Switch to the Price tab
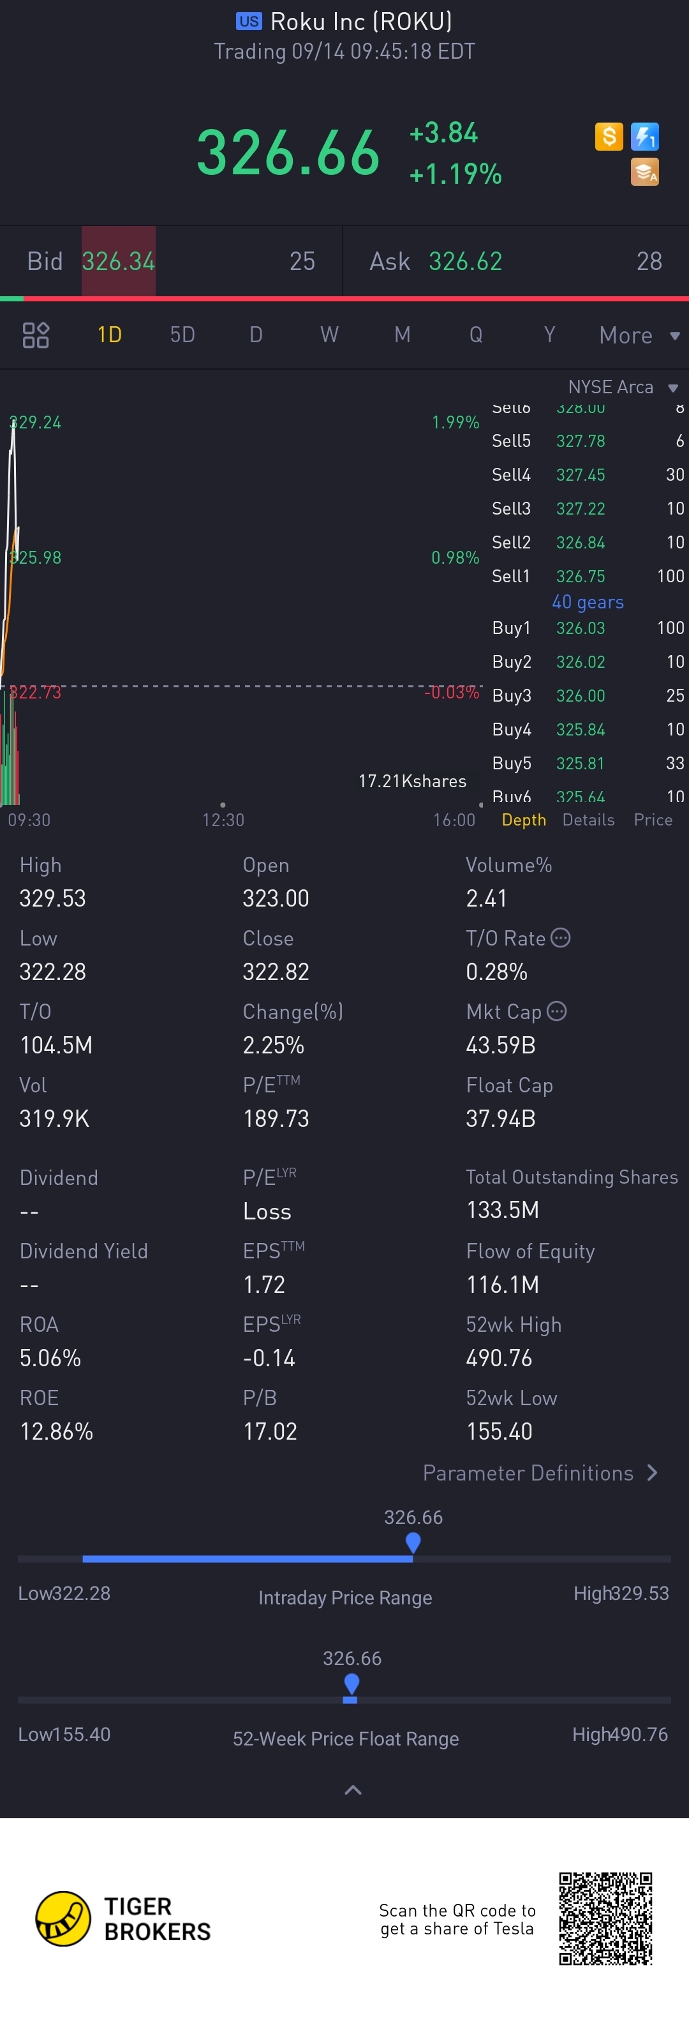689x2020 pixels. pos(653,820)
